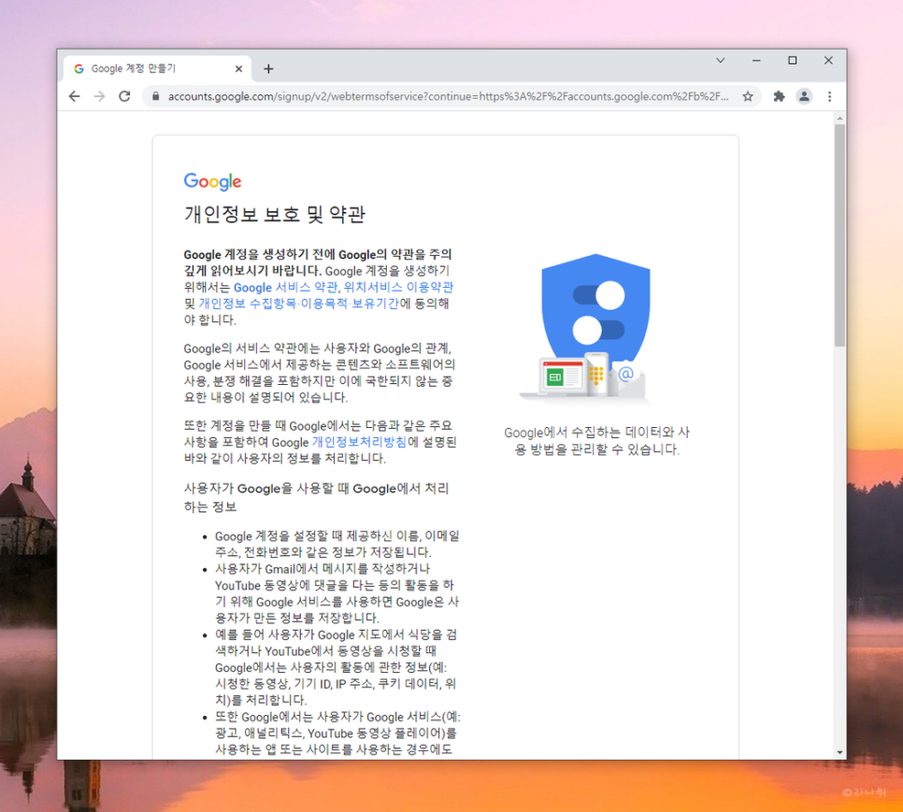The width and height of the screenshot is (903, 812).
Task: Open a new tab with the plus button
Action: (x=269, y=67)
